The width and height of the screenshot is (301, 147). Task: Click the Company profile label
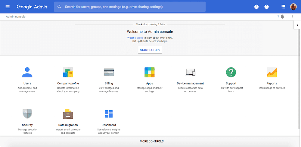coord(68,83)
